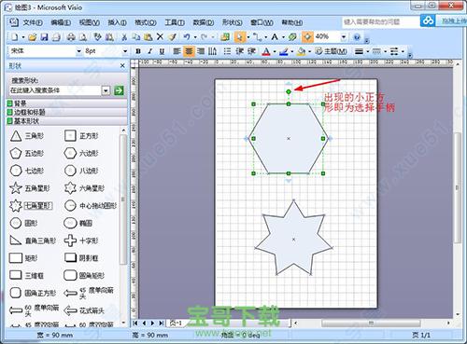
Task: Click the Cut scissors icon
Action: coord(124,37)
